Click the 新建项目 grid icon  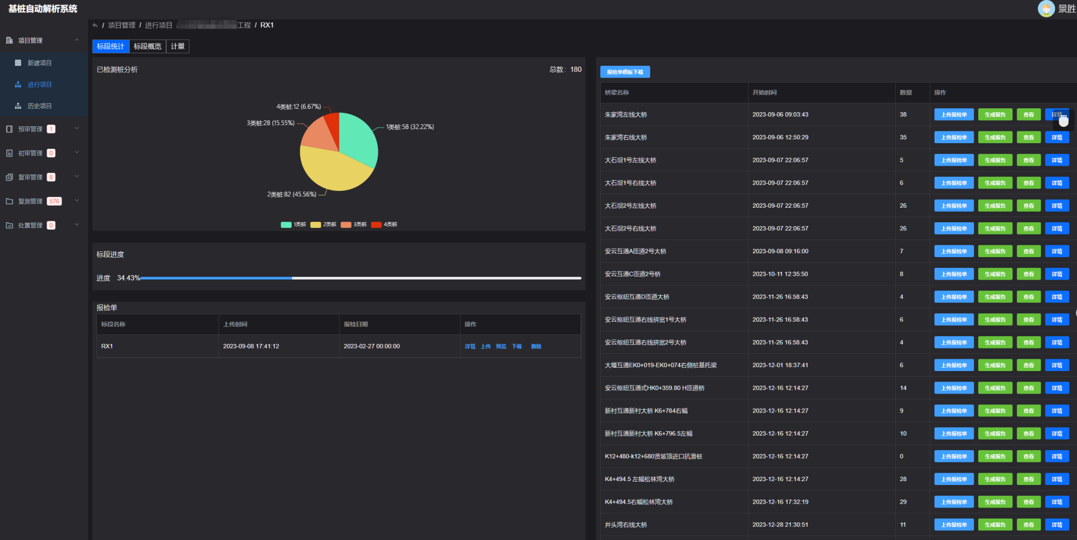(18, 63)
